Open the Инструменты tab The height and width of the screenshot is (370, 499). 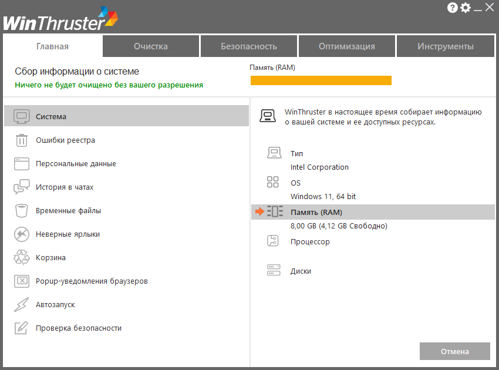point(446,46)
